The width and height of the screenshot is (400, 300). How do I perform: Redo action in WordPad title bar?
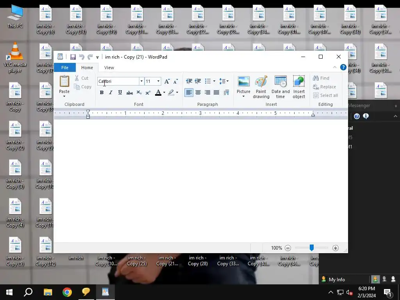pyautogui.click(x=90, y=57)
